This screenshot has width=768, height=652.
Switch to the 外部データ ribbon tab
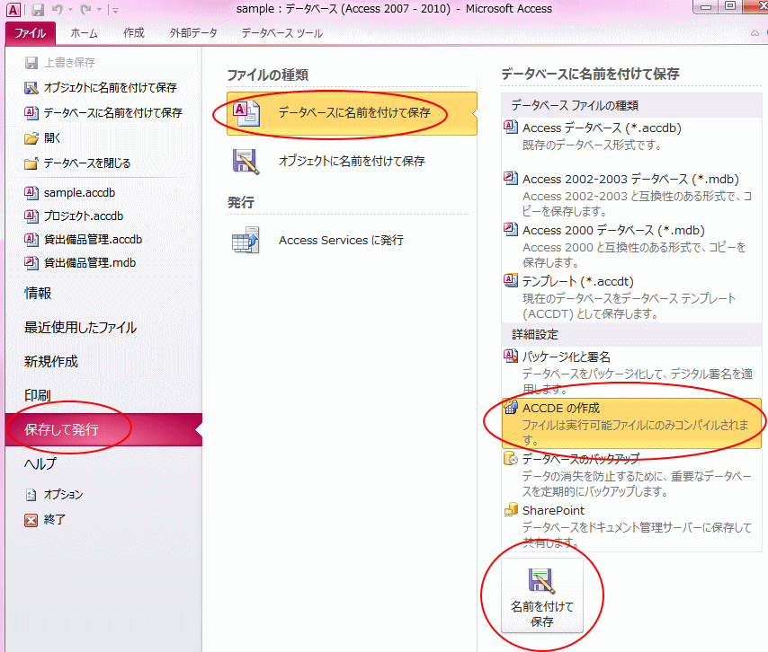pyautogui.click(x=193, y=33)
